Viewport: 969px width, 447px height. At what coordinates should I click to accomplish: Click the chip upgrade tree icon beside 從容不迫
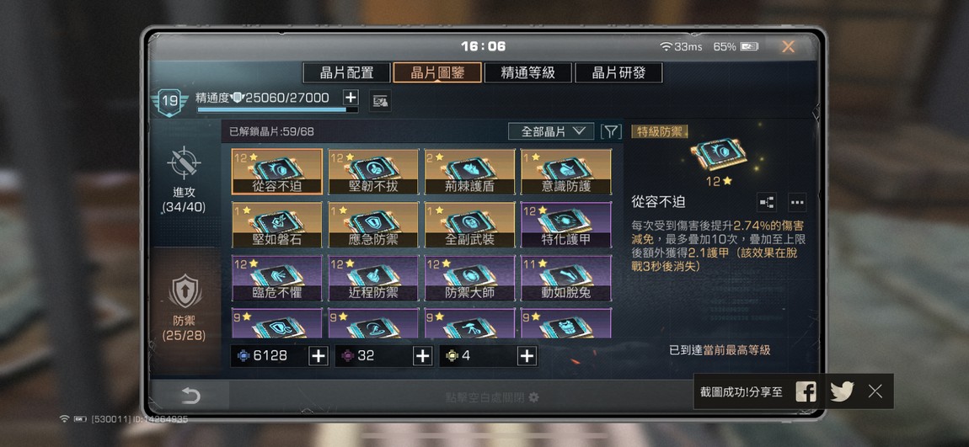766,203
